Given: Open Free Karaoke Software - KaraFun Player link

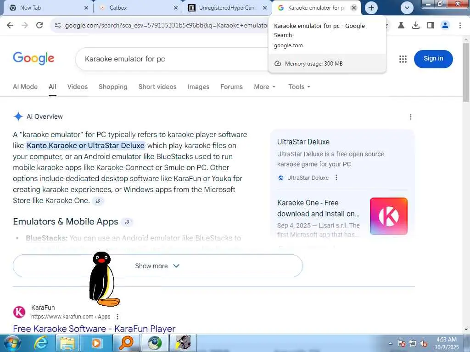Looking at the screenshot, I should tap(94, 329).
